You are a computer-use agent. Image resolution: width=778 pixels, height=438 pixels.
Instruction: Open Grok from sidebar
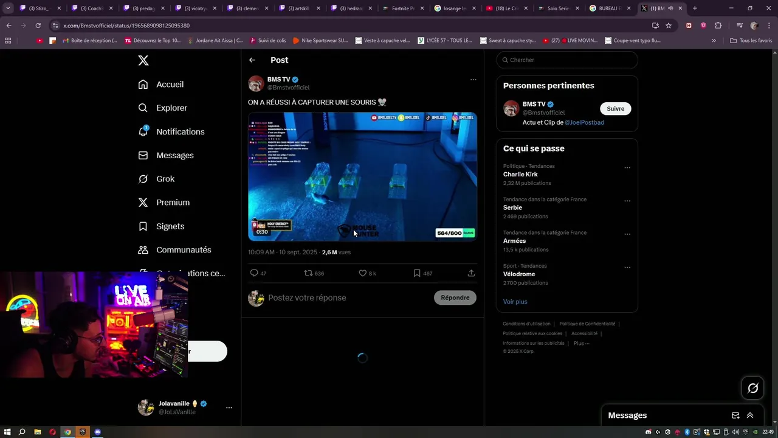tap(156, 179)
